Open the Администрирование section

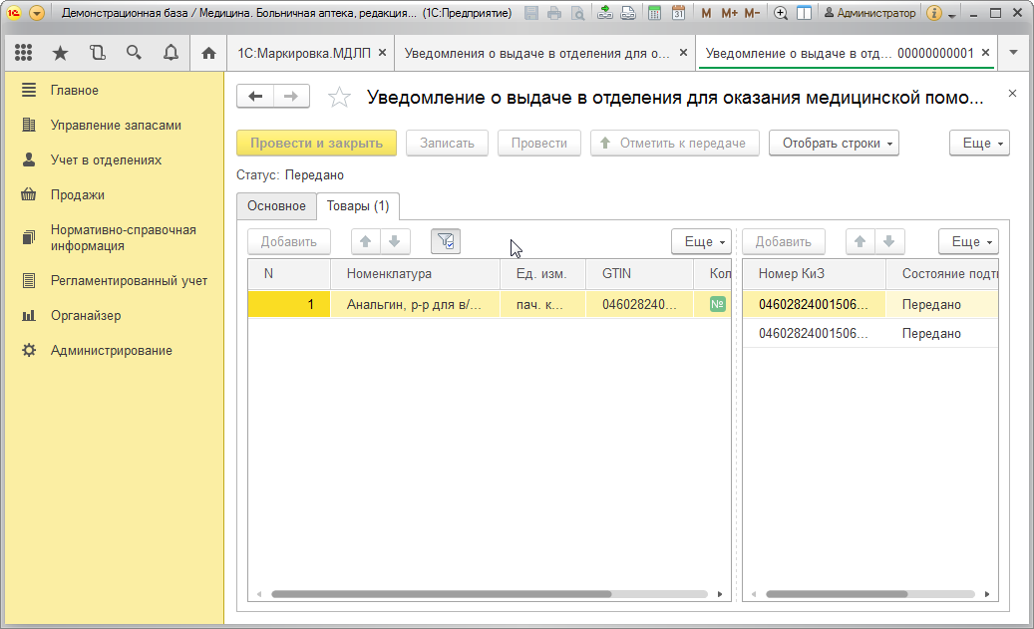(x=111, y=351)
